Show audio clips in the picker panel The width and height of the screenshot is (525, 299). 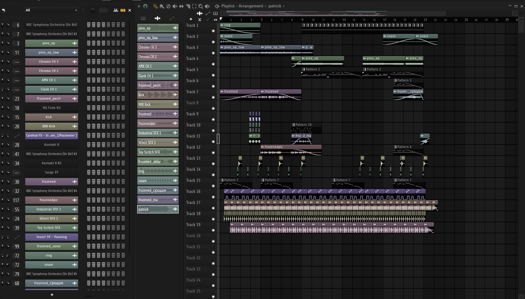coord(157,18)
